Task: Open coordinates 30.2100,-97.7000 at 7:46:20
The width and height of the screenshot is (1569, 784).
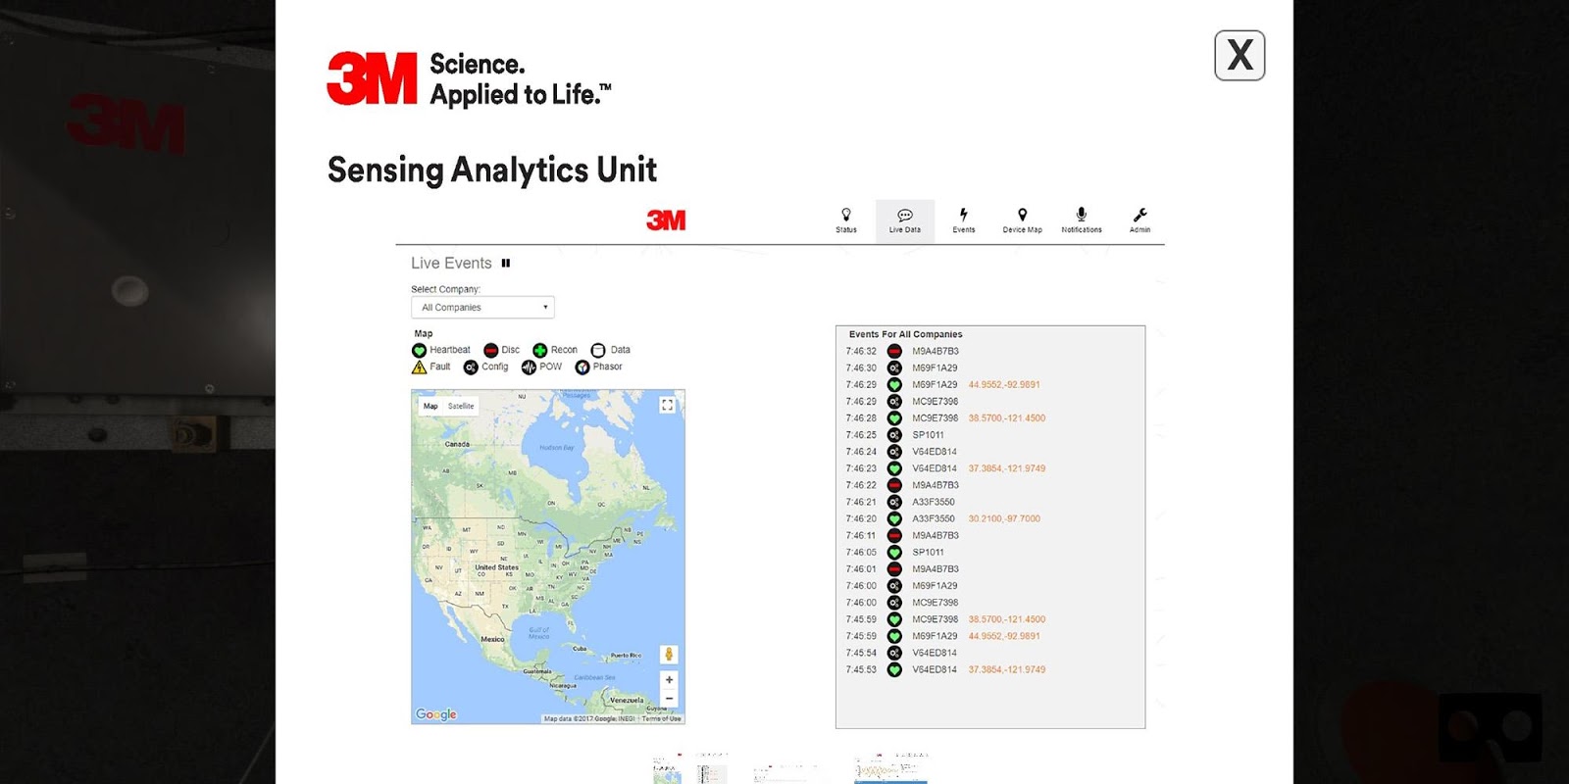Action: 1004,518
